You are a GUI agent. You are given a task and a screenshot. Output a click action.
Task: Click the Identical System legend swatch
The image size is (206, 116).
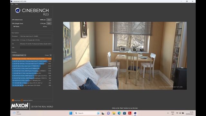click(x=22, y=100)
